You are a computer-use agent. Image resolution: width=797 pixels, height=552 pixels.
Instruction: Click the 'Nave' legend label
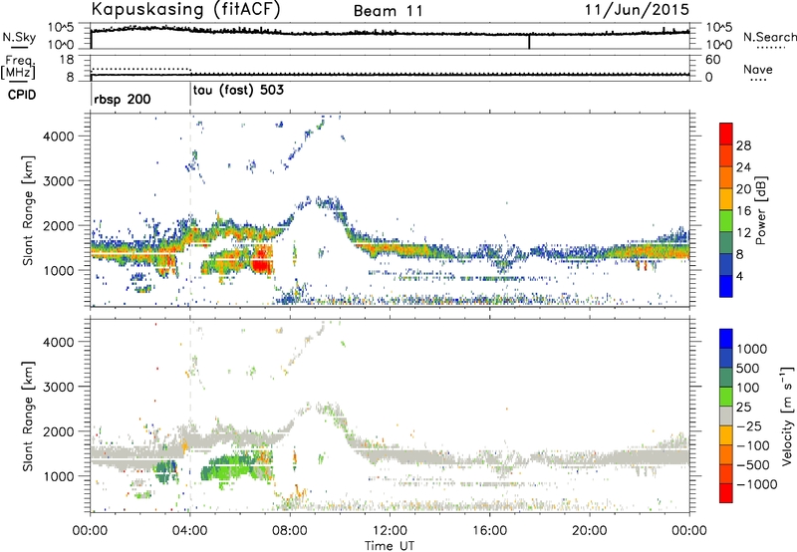pyautogui.click(x=758, y=70)
